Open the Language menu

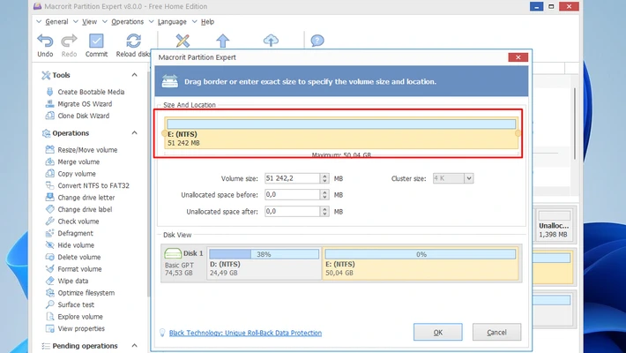172,21
